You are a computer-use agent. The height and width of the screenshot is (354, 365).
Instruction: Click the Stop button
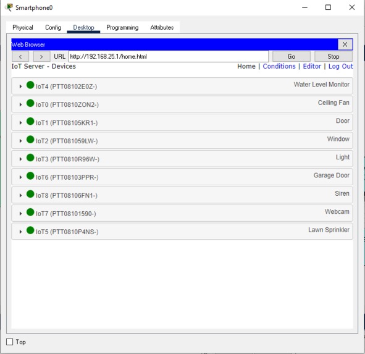coord(333,57)
